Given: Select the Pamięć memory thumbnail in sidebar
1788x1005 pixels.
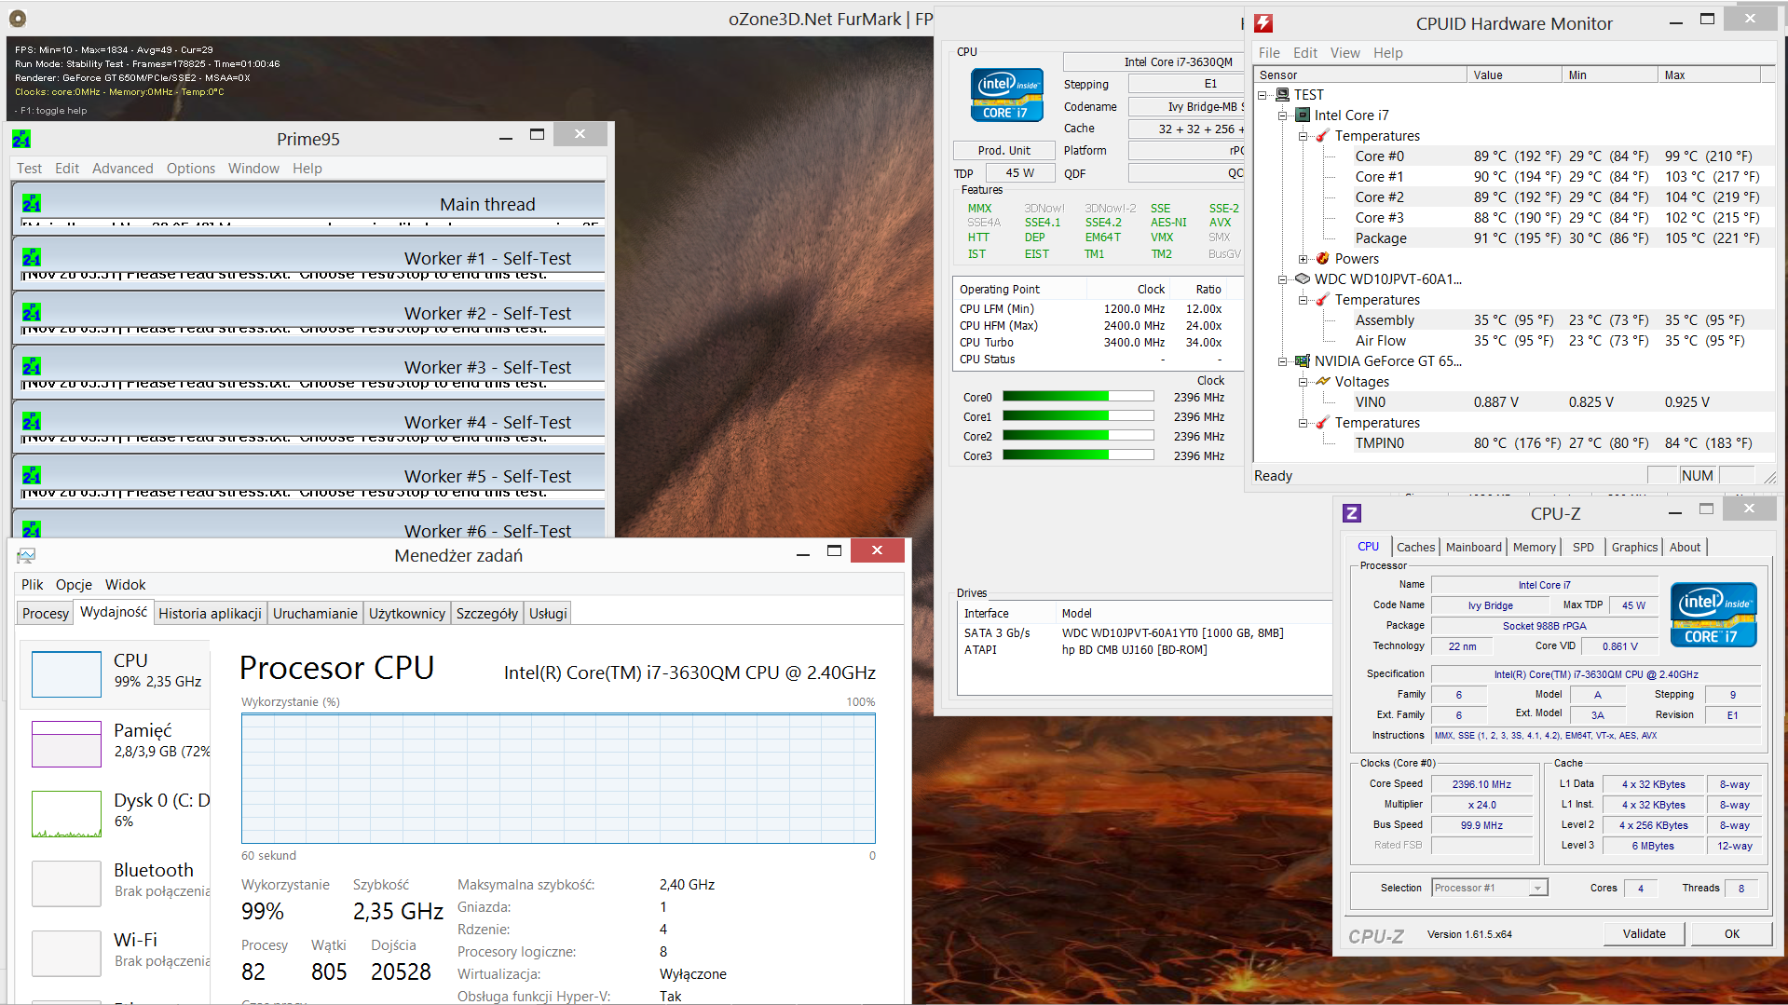Looking at the screenshot, I should pyautogui.click(x=66, y=743).
